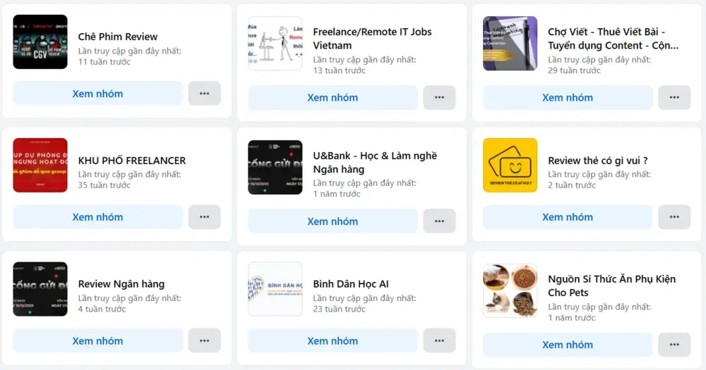The image size is (706, 370).
Task: Open the Chợ Viết group thumbnail
Action: pyautogui.click(x=510, y=44)
